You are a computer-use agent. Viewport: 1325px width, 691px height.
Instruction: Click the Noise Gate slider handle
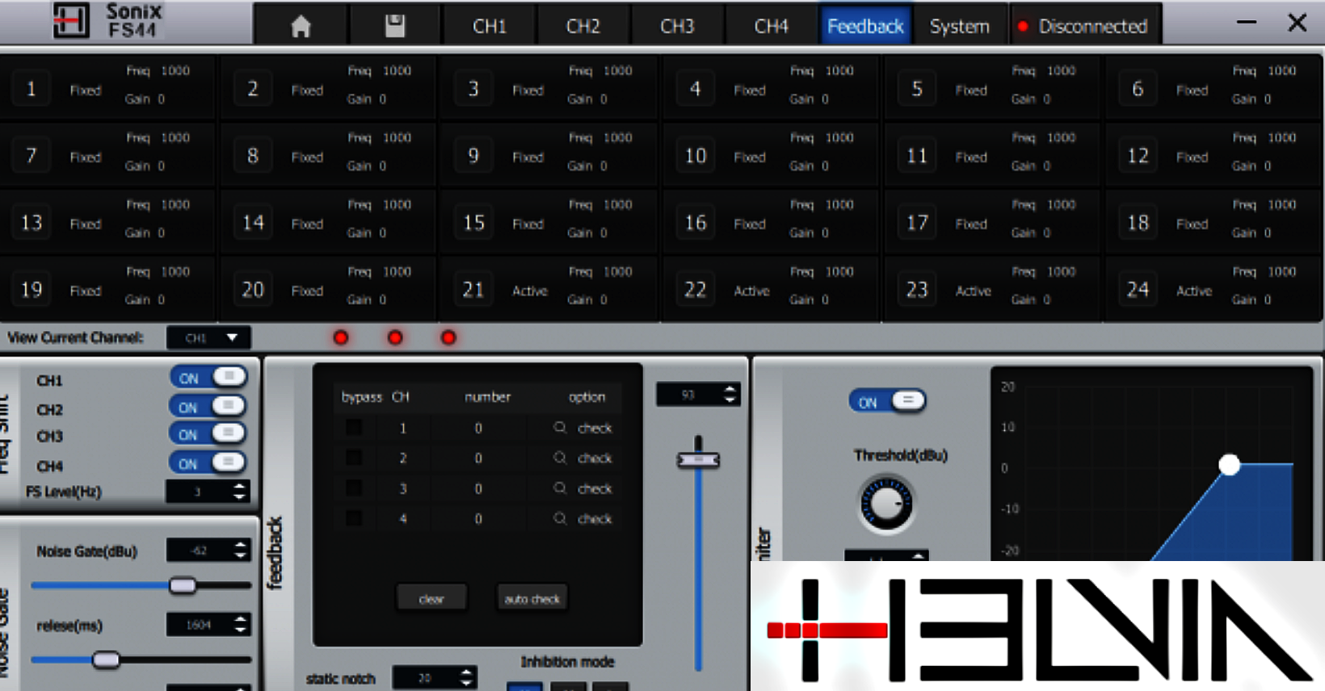pyautogui.click(x=183, y=585)
